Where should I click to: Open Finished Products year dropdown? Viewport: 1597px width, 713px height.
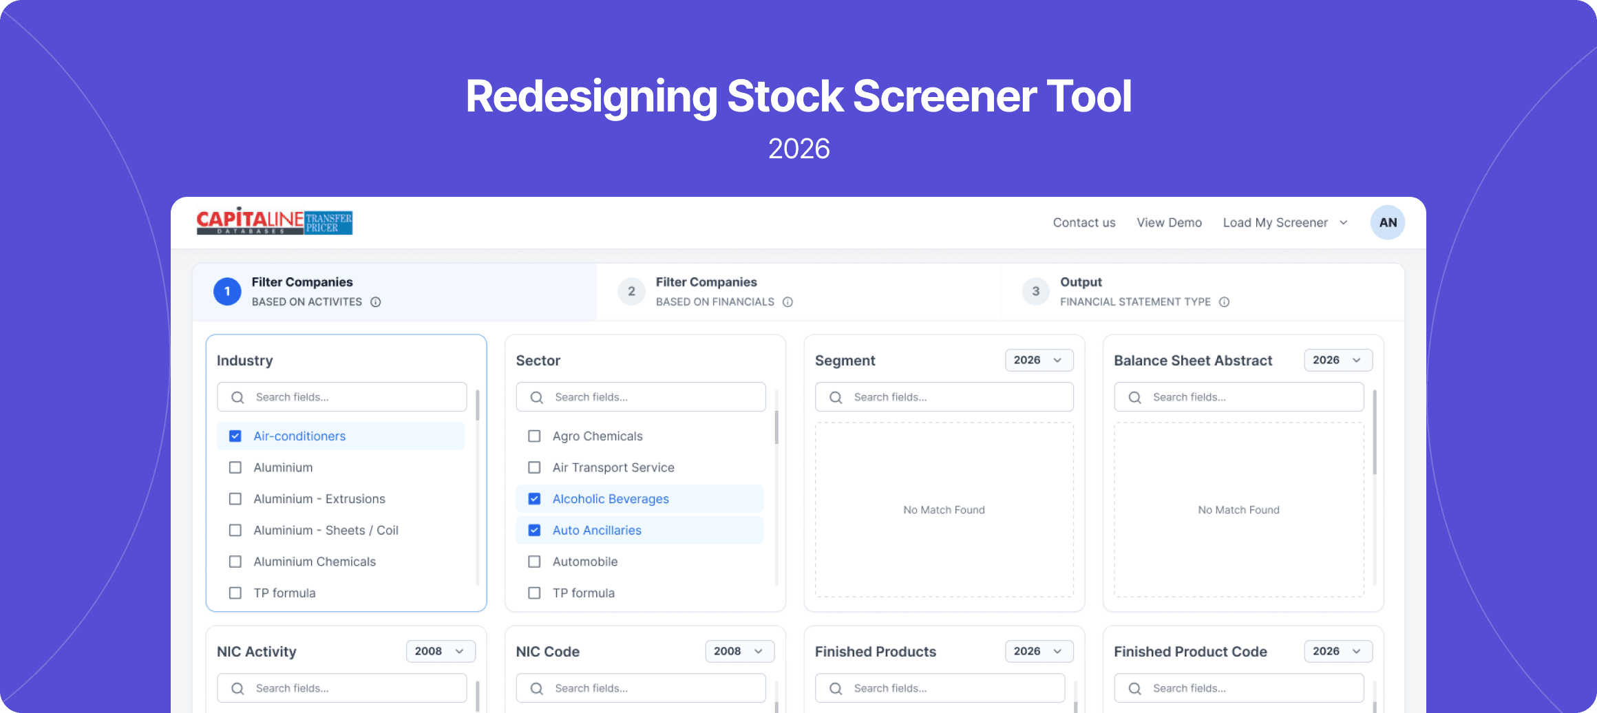click(x=1039, y=651)
